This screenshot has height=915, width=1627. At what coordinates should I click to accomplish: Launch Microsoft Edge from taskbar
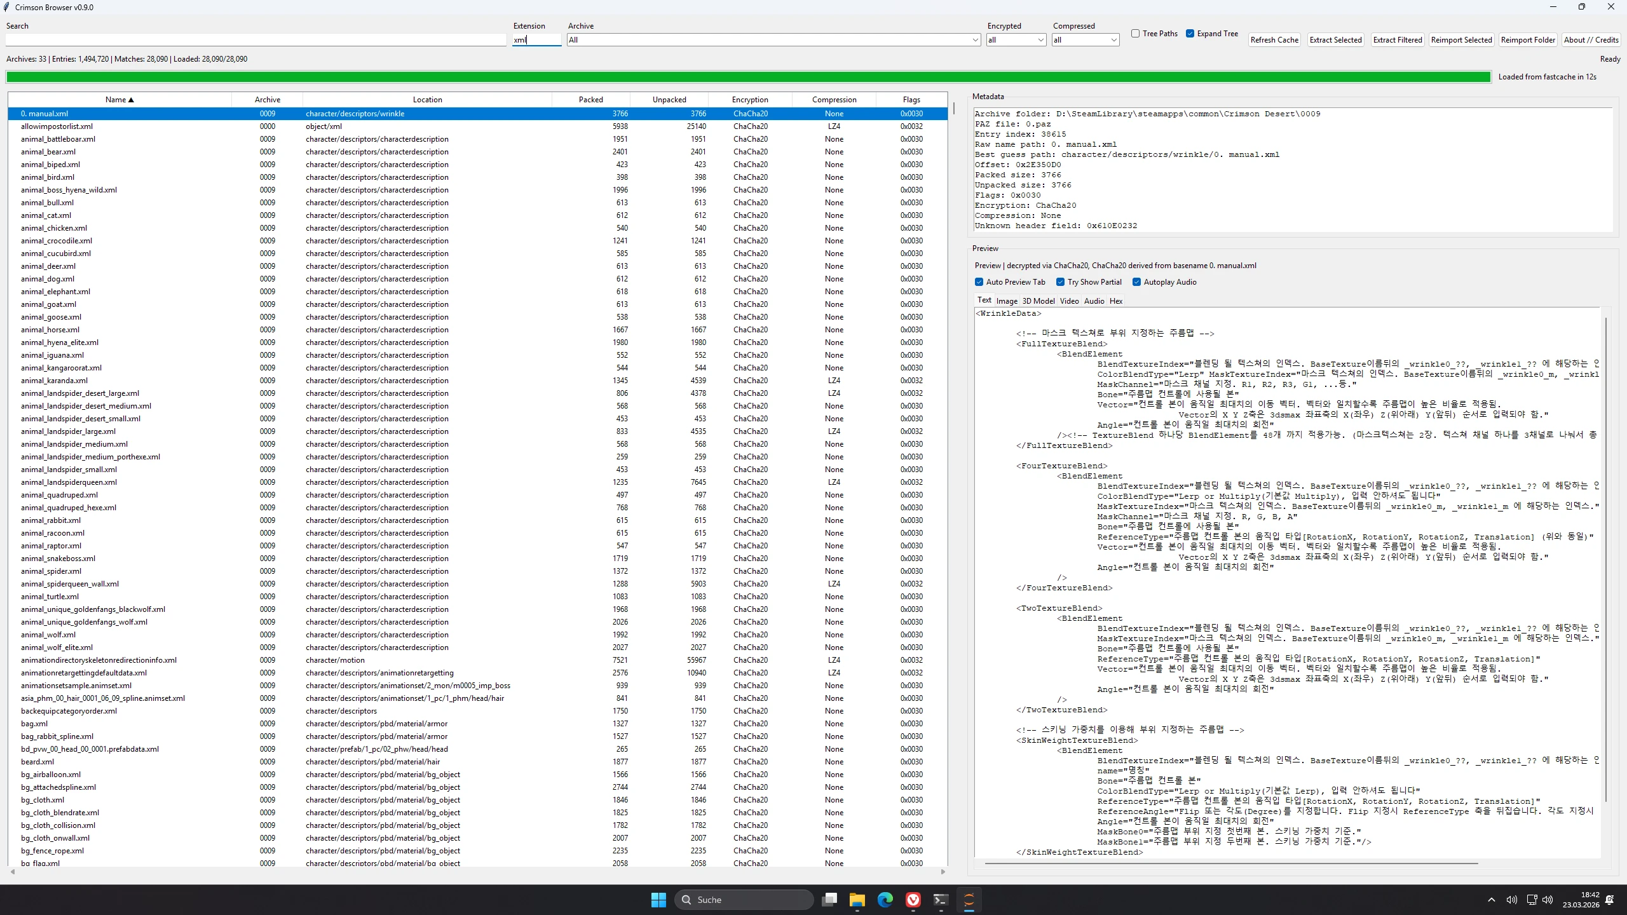coord(885,900)
